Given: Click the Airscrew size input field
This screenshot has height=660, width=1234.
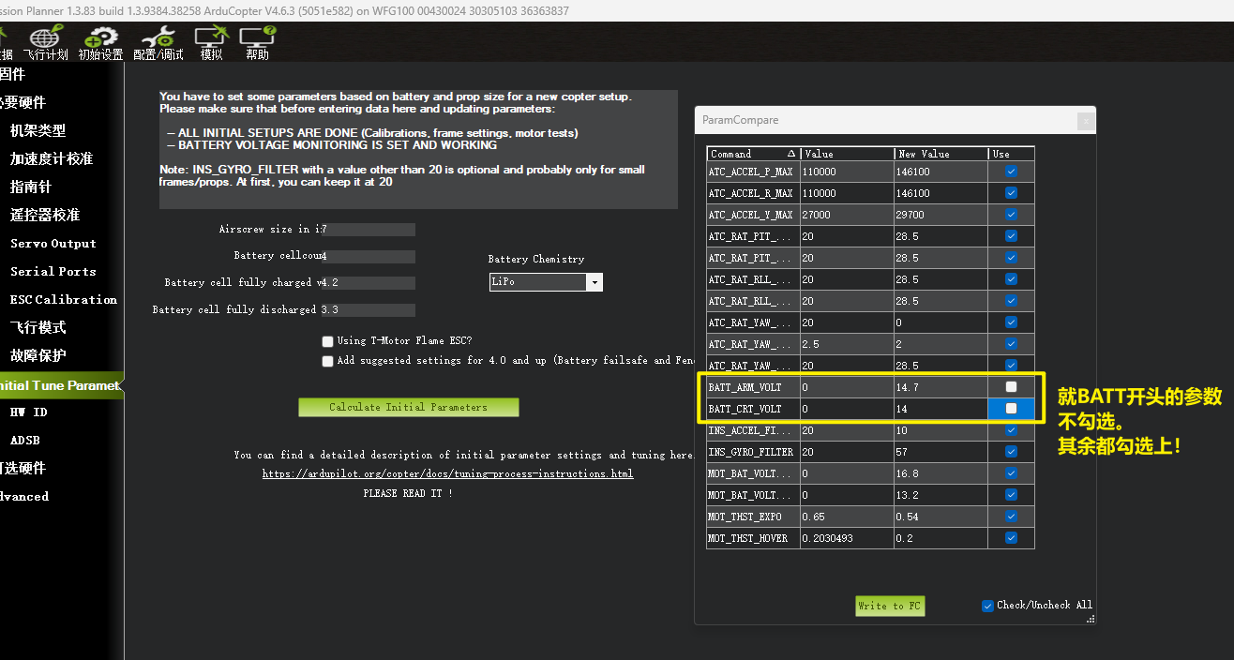Looking at the screenshot, I should 369,230.
